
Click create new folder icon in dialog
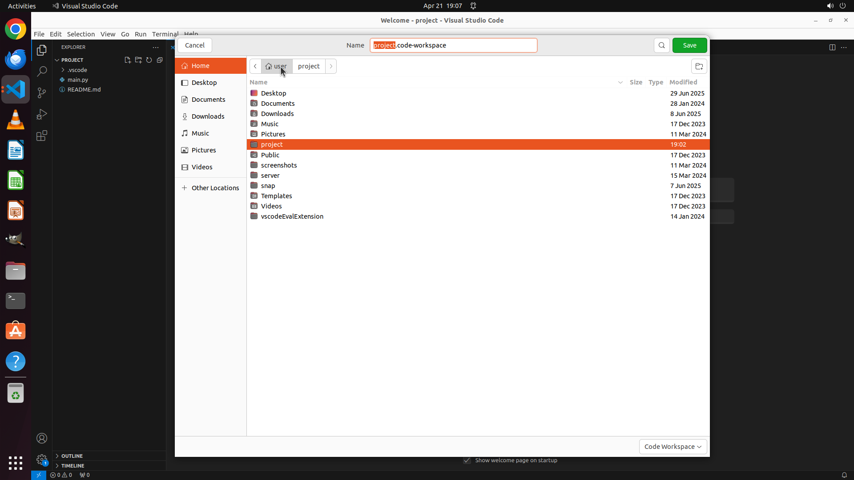click(699, 67)
